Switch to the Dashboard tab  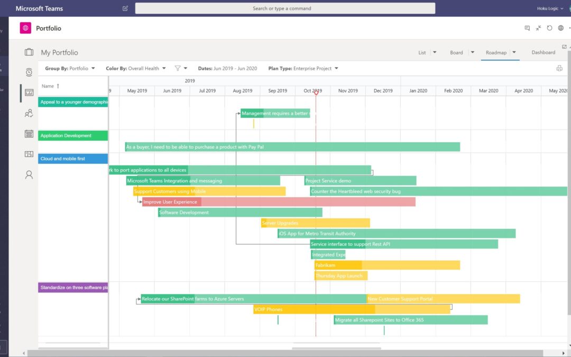pyautogui.click(x=544, y=52)
